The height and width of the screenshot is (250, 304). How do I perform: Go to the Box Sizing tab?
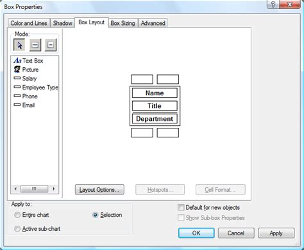click(123, 23)
